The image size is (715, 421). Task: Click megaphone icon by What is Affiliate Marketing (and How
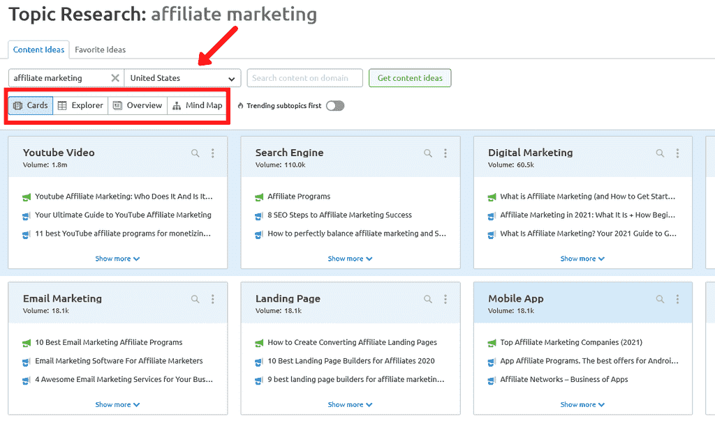492,197
